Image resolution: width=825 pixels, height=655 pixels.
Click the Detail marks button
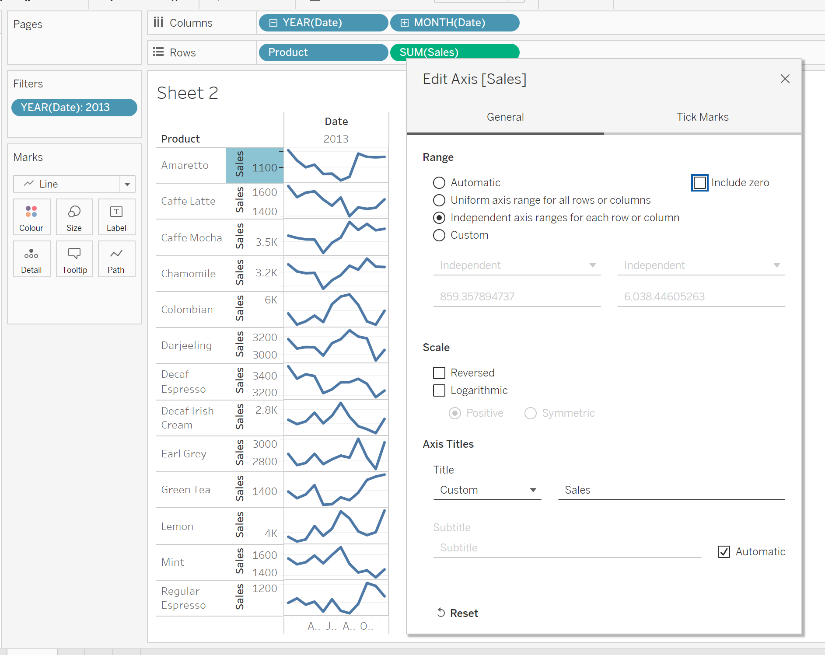(31, 259)
